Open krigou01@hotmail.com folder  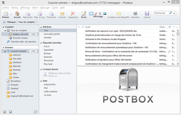tap(22, 96)
